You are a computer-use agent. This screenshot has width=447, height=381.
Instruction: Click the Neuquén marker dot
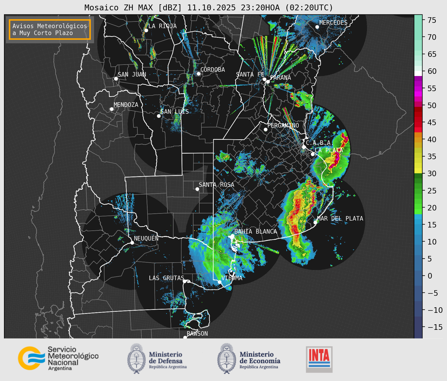(132, 243)
